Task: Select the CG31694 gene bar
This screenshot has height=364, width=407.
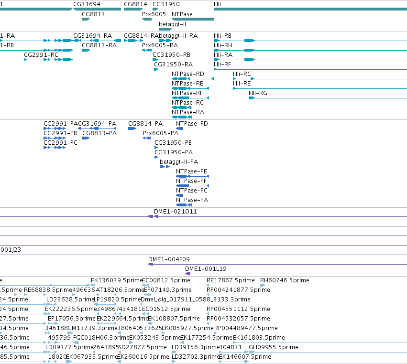Action: click(x=97, y=9)
